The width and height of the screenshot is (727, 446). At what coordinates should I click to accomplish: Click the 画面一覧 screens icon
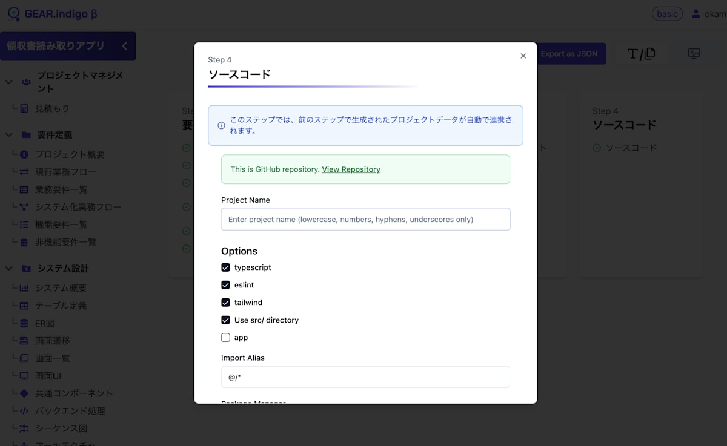click(x=24, y=359)
